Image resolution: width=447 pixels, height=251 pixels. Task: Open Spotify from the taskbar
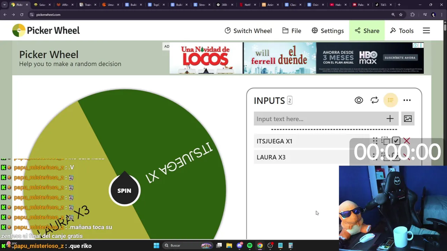tap(250, 245)
